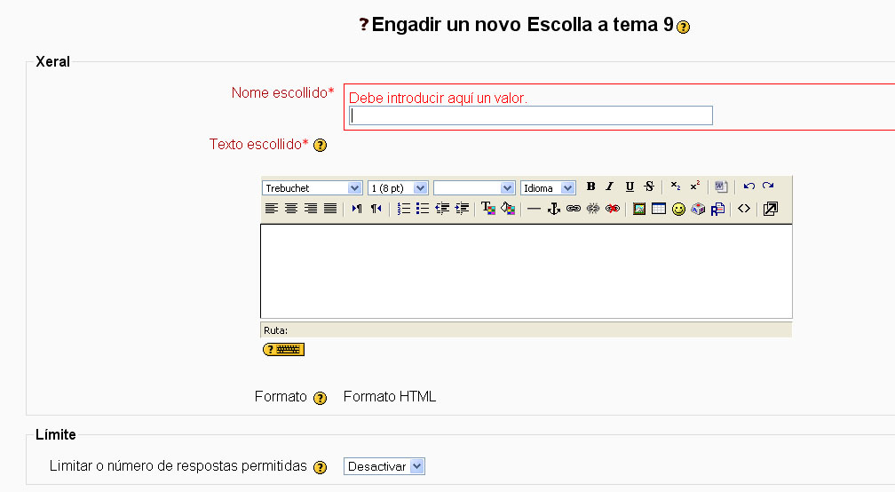Click the 'Debe introducir aquí un valor.' error message

point(438,99)
